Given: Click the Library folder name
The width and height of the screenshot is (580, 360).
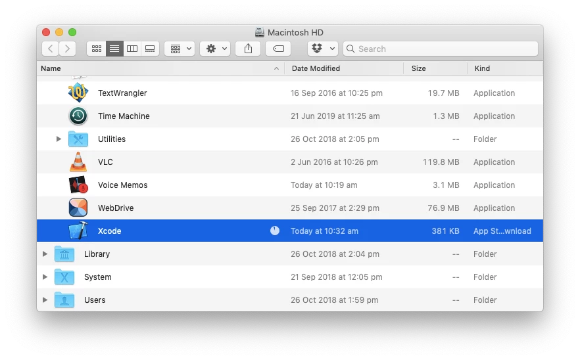Looking at the screenshot, I should [97, 254].
